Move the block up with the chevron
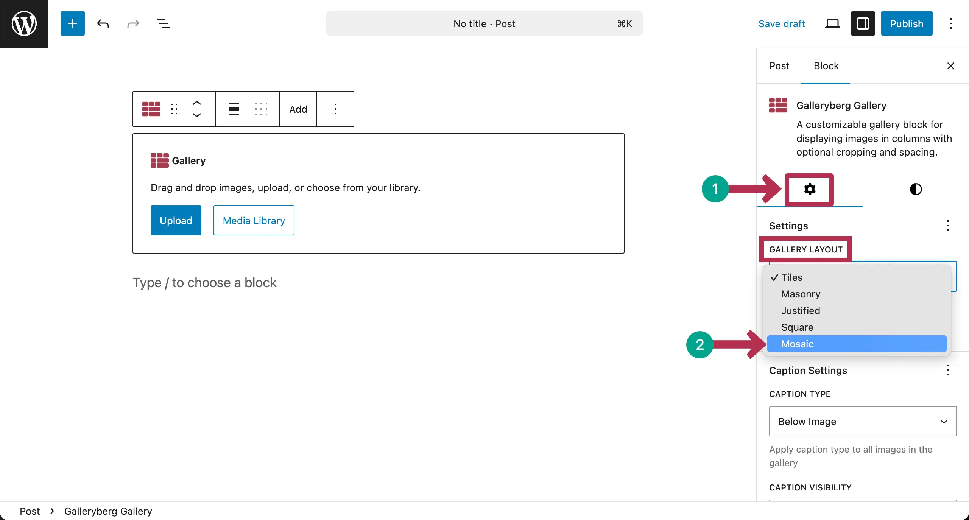This screenshot has width=969, height=520. [197, 103]
